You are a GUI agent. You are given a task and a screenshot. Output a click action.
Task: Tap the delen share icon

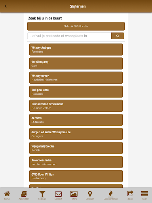130,194
